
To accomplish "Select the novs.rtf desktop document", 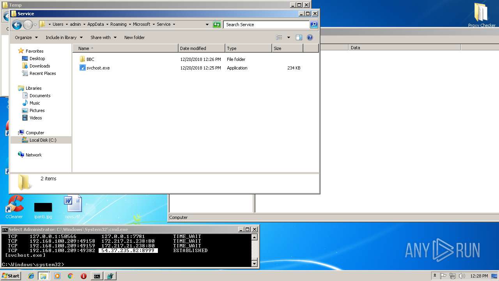I will click(x=73, y=207).
